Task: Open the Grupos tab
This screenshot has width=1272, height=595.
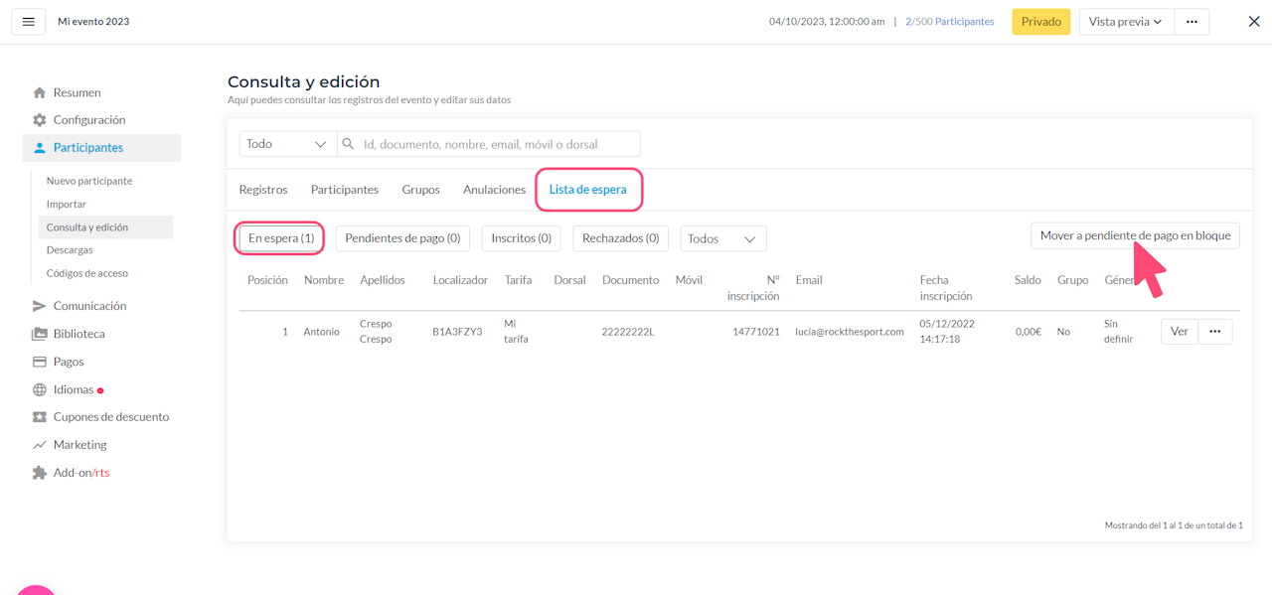Action: (421, 190)
